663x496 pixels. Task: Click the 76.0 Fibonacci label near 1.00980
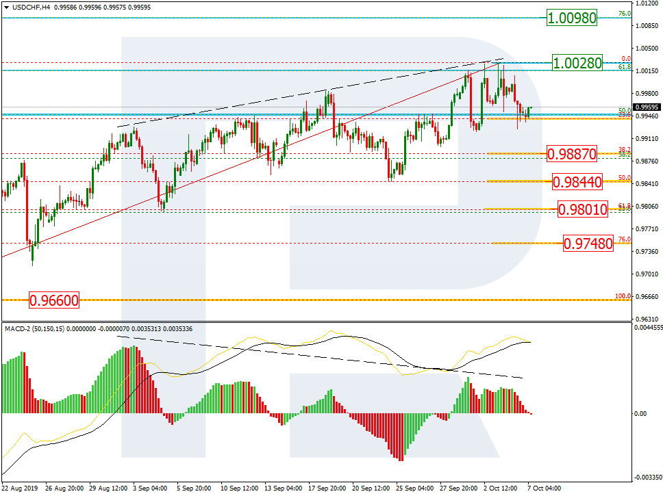[x=625, y=14]
